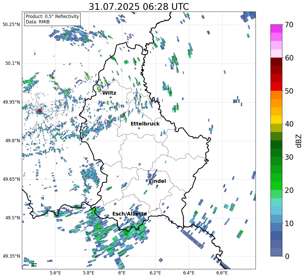Click the colorbar tick label 0
The width and height of the screenshot is (305, 278).
(287, 256)
